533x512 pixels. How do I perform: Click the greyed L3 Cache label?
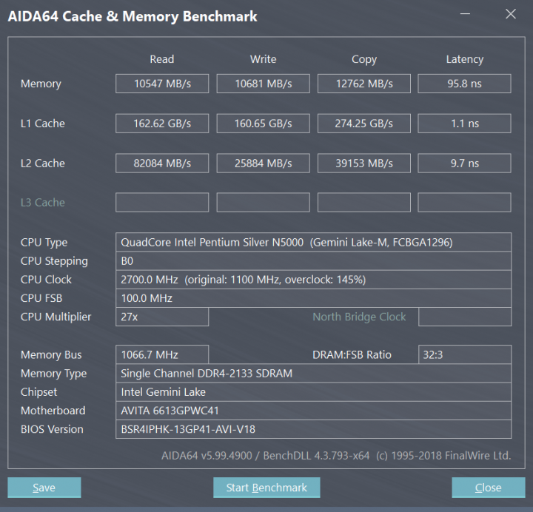pos(42,203)
